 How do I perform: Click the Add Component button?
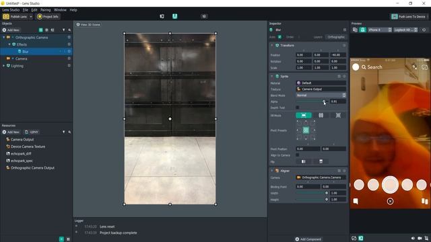point(308,239)
